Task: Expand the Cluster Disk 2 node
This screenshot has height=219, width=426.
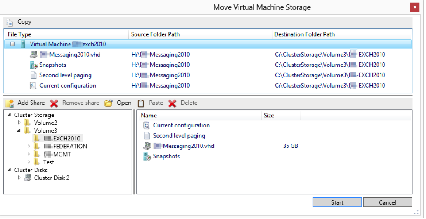Action: (x=19, y=178)
